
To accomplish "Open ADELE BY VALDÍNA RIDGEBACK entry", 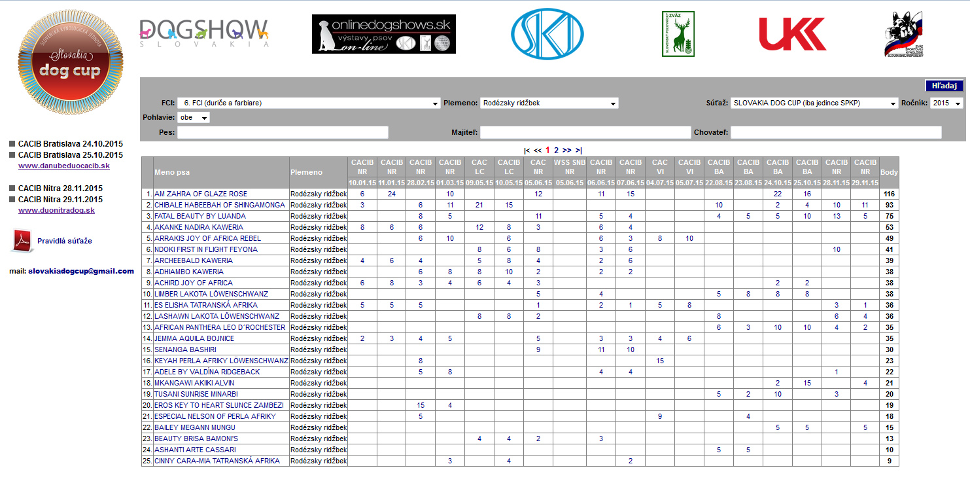I will click(207, 372).
